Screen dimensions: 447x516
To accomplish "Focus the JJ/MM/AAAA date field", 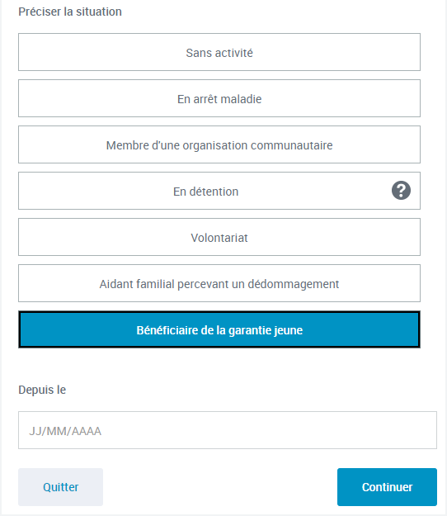I will coord(228,430).
